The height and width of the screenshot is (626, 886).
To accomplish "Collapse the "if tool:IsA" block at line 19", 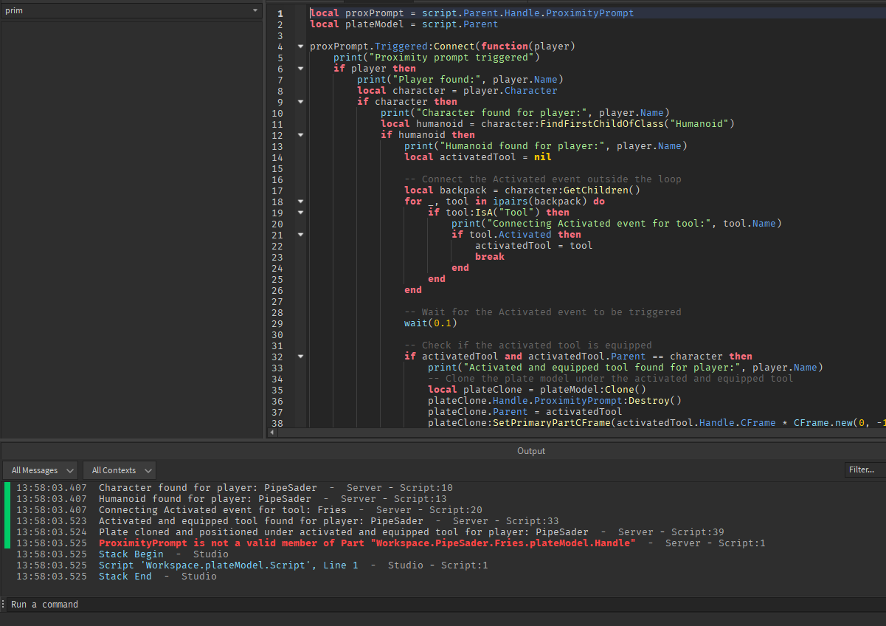I will tap(300, 212).
